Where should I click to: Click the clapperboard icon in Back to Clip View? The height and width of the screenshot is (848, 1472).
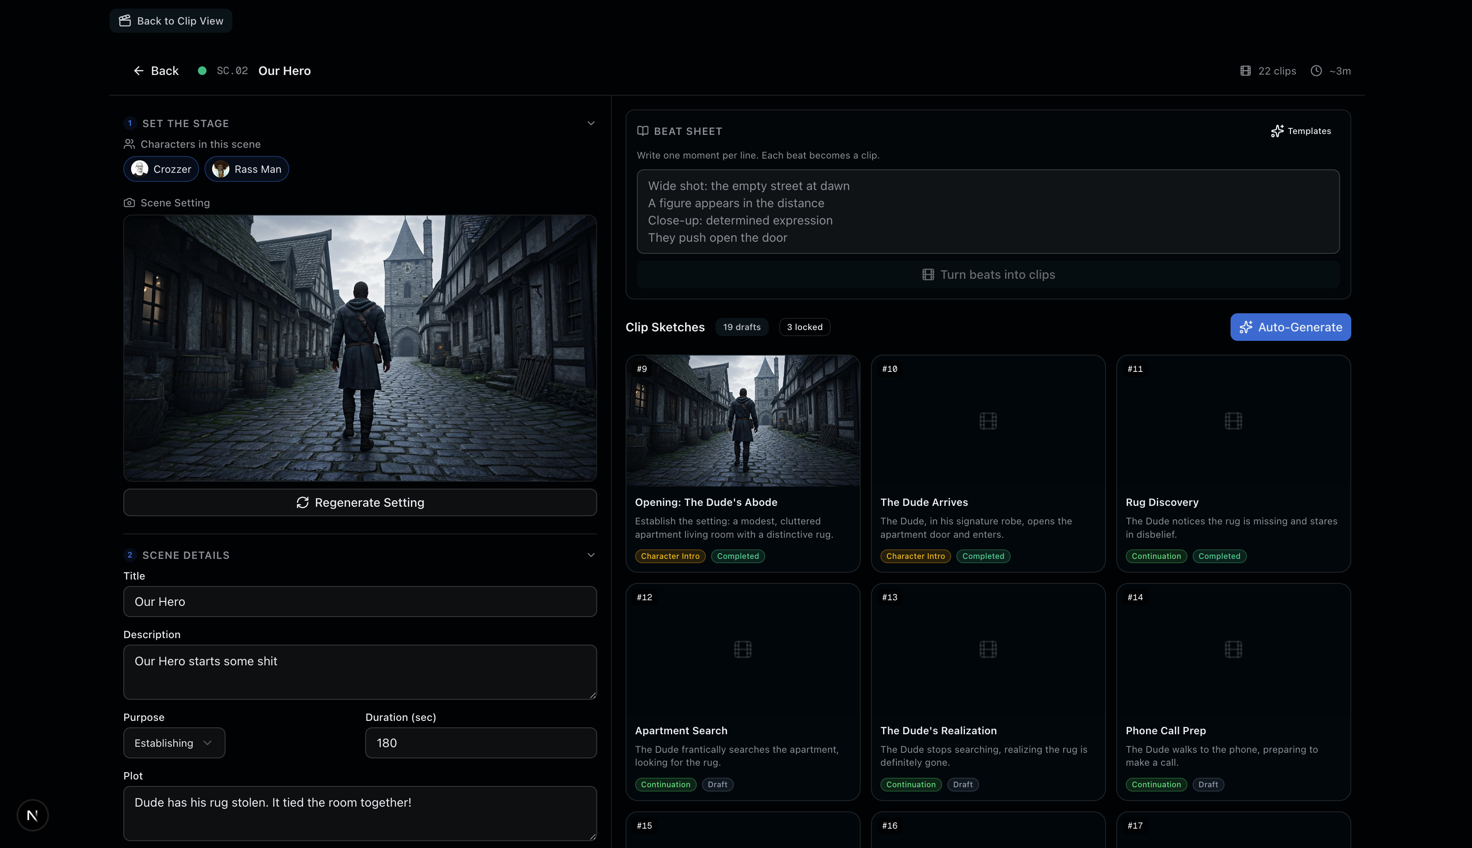click(125, 21)
